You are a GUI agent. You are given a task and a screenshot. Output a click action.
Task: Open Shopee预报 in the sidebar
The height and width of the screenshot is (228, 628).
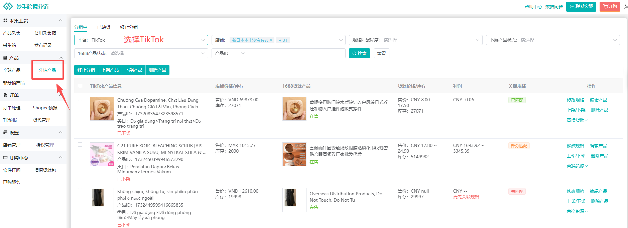click(x=45, y=108)
